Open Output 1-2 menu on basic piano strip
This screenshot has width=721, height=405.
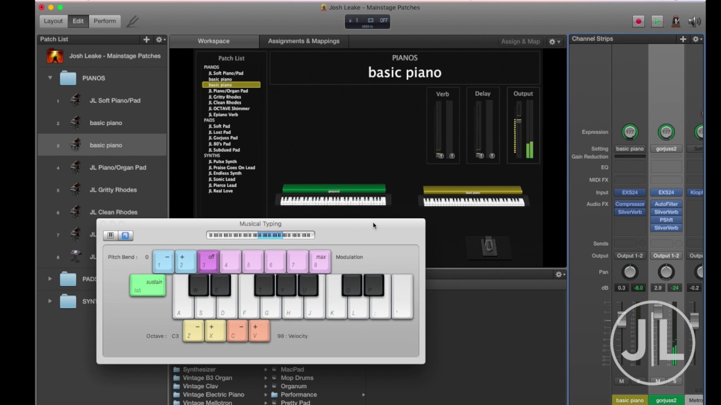coord(630,255)
